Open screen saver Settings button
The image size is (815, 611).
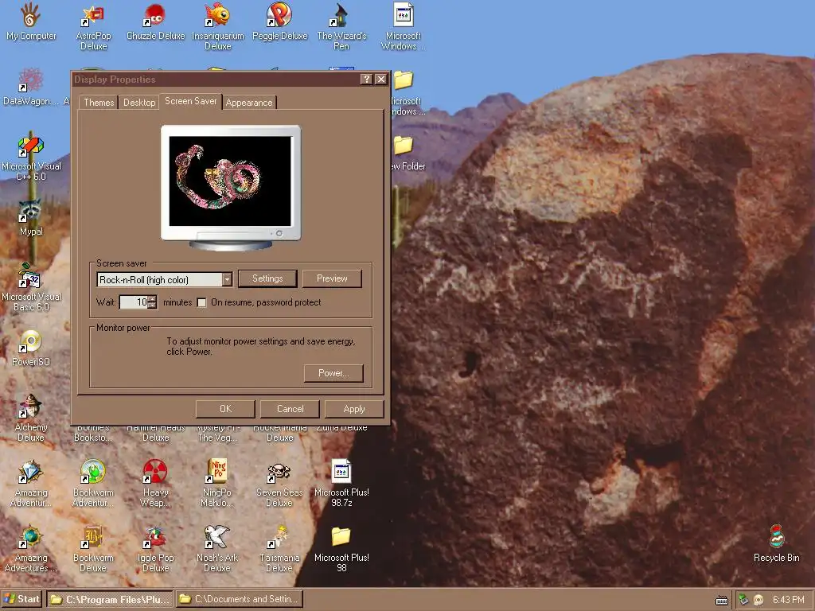(267, 278)
